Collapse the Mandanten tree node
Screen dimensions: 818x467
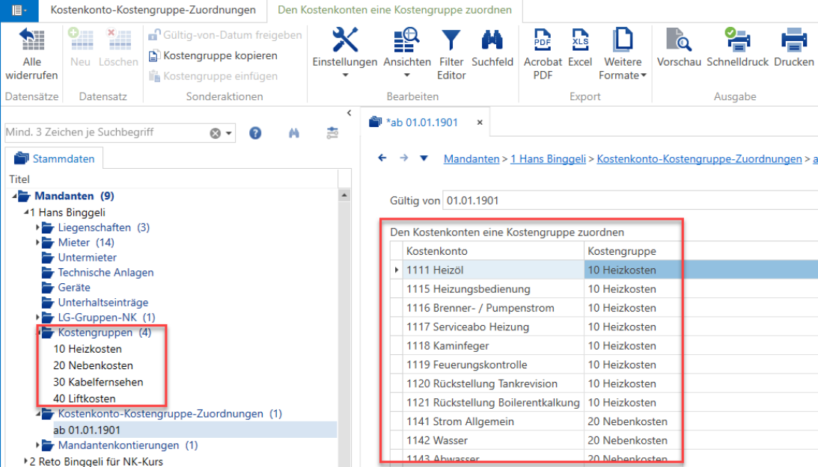click(x=15, y=196)
